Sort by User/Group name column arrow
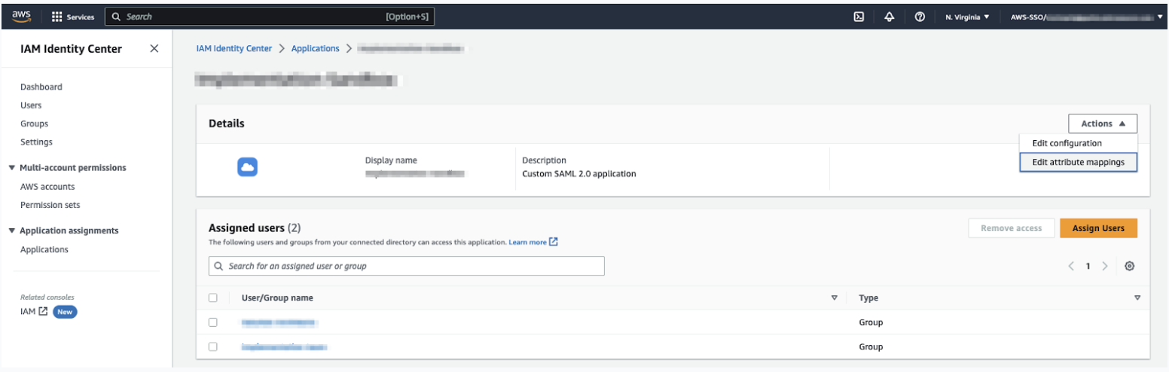 [x=834, y=297]
